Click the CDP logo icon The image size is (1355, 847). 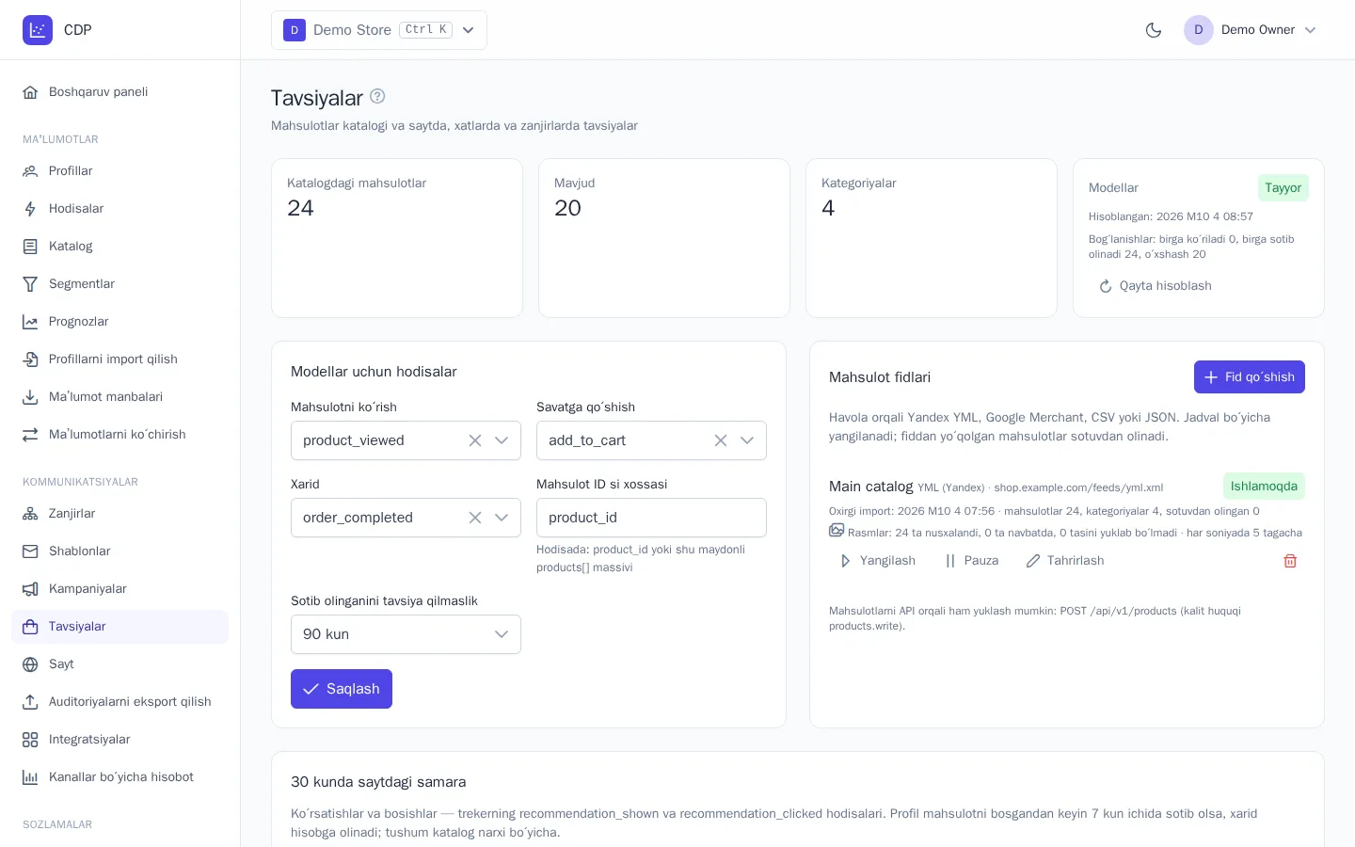[38, 30]
